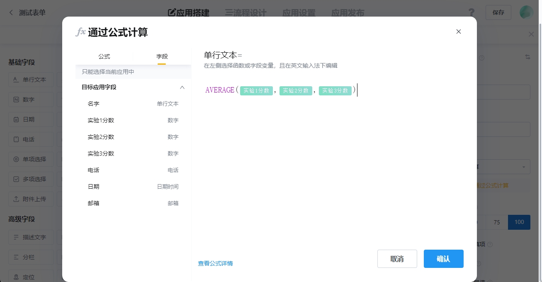Select the 100 width option

click(519, 222)
